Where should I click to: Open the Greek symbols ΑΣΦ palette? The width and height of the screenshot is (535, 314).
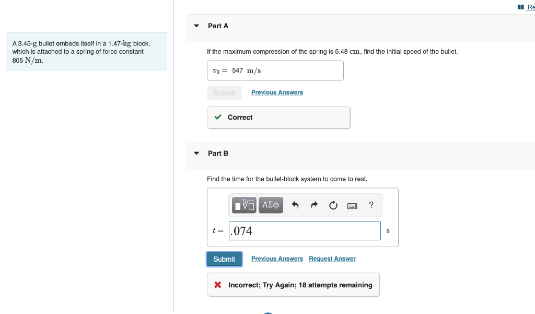[x=271, y=205]
